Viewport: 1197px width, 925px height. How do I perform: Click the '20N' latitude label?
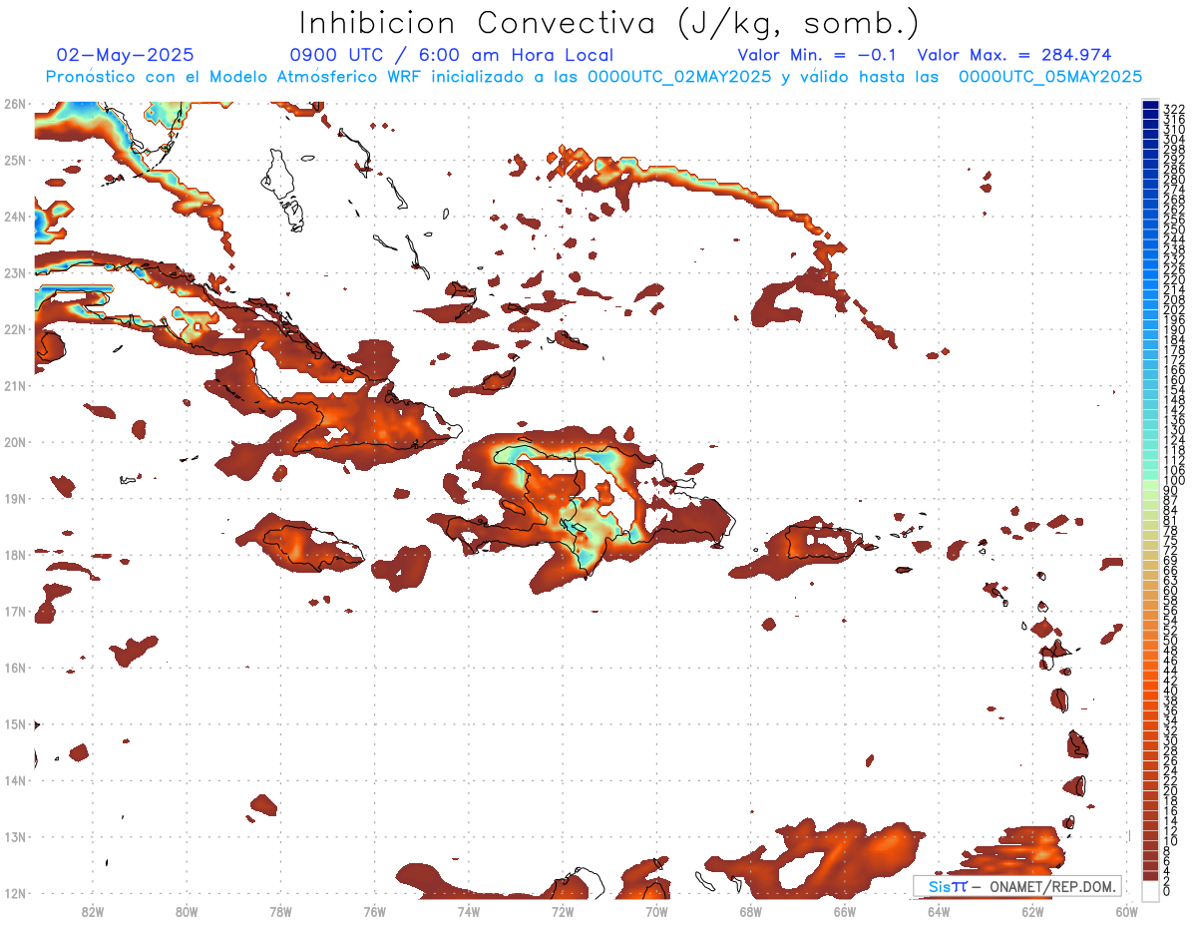pos(15,442)
